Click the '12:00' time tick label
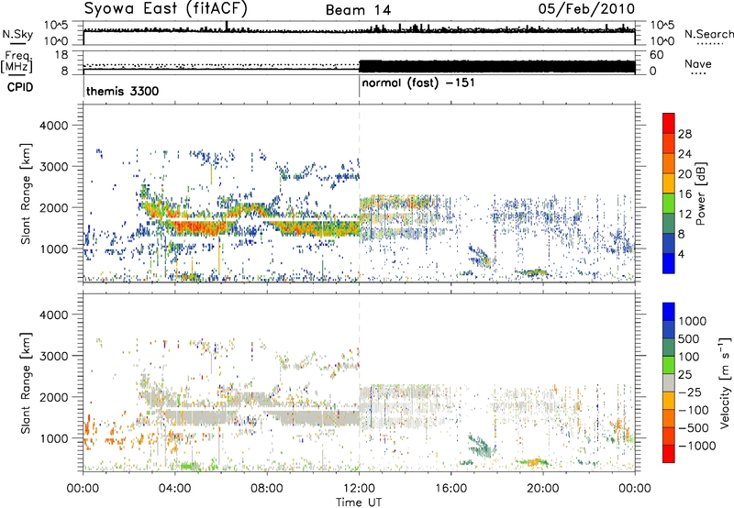Screen dimensions: 734x508 (359, 489)
